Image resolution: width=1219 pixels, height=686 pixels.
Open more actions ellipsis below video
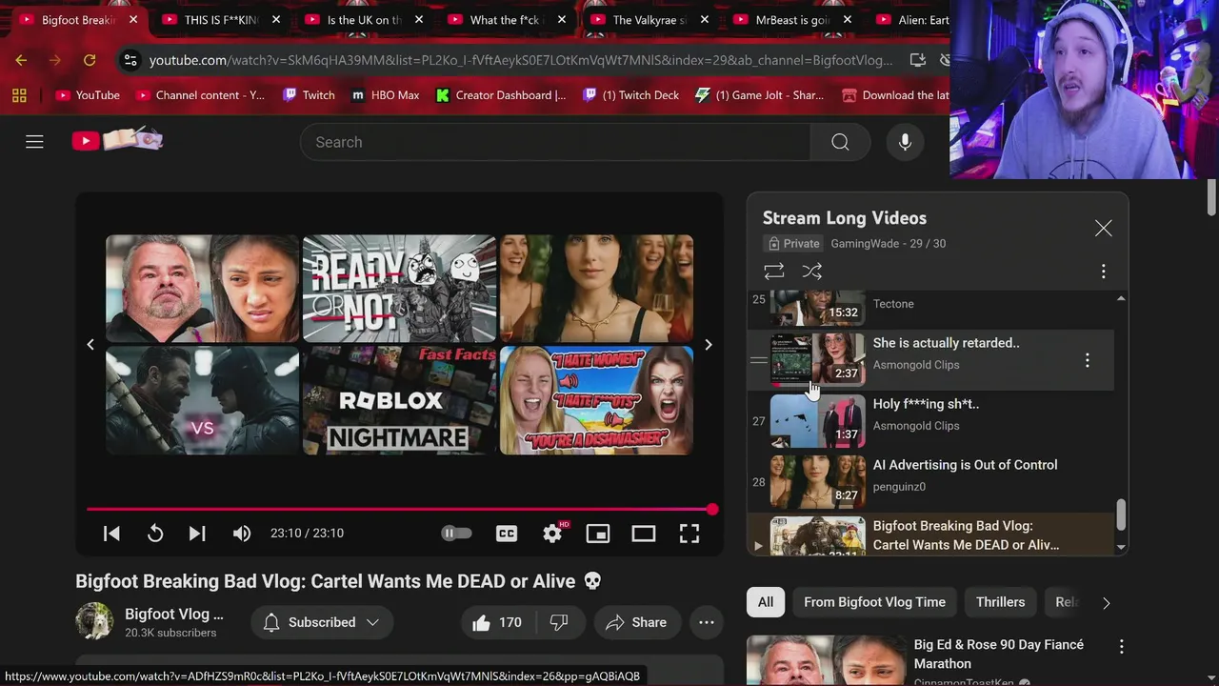pos(707,622)
